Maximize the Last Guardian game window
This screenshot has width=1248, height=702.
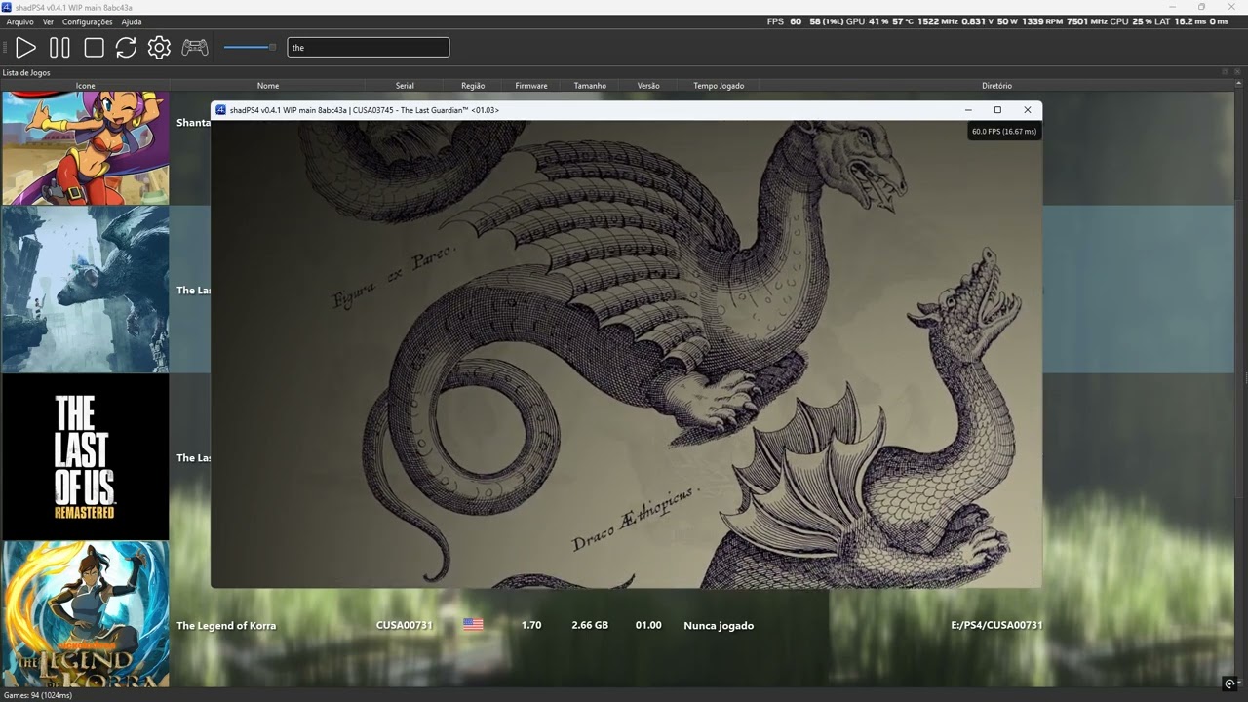[x=997, y=110]
